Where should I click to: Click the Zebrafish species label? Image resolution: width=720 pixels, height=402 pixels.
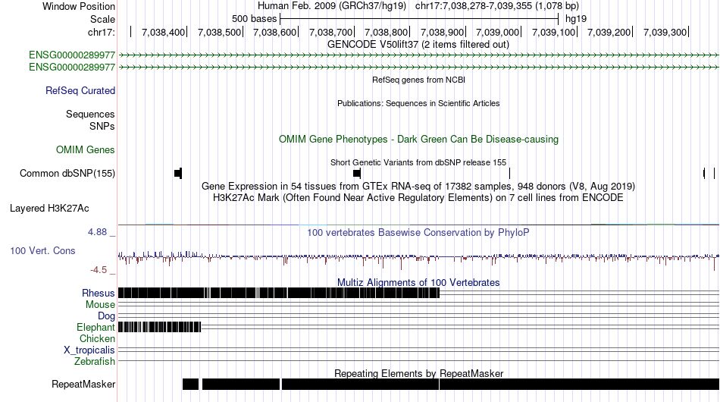pyautogui.click(x=95, y=362)
